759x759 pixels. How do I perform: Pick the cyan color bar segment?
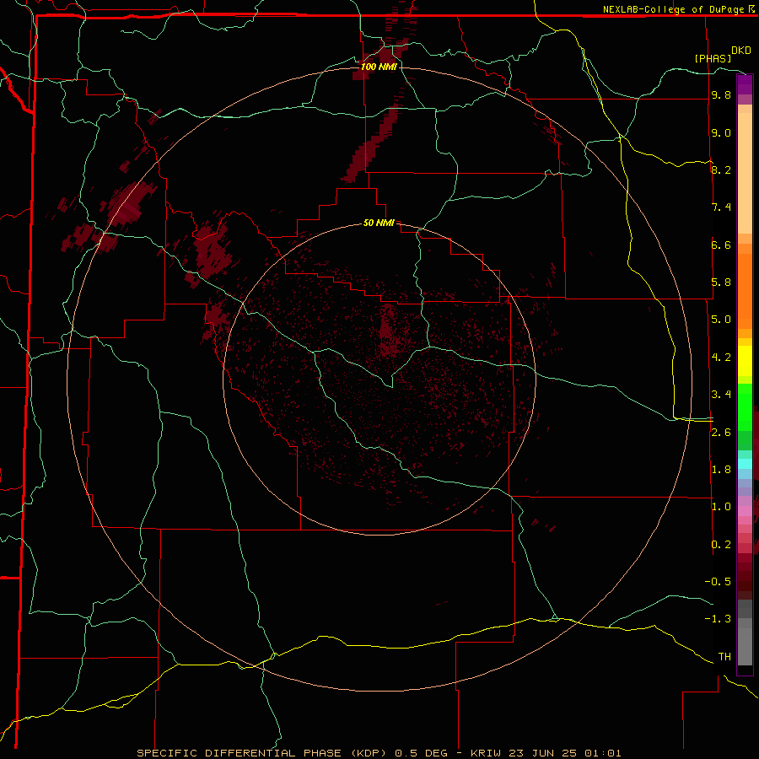745,464
